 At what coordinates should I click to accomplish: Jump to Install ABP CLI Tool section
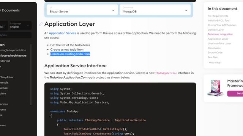click(219, 20)
